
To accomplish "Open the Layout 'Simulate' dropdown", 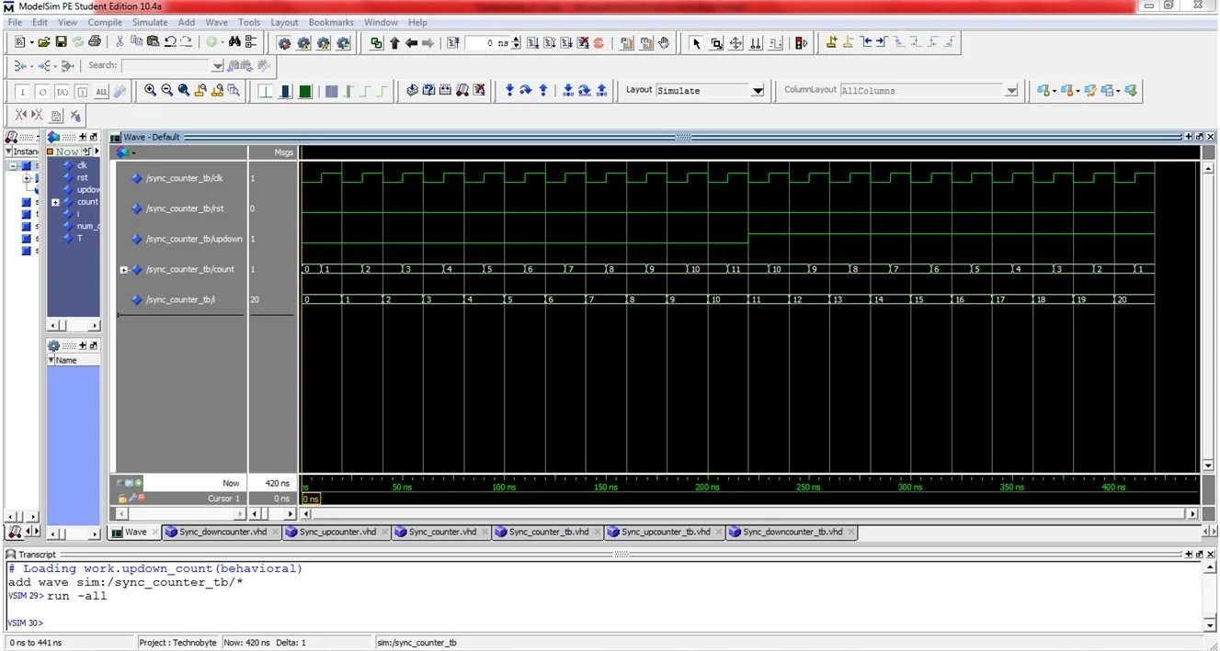I will click(758, 91).
